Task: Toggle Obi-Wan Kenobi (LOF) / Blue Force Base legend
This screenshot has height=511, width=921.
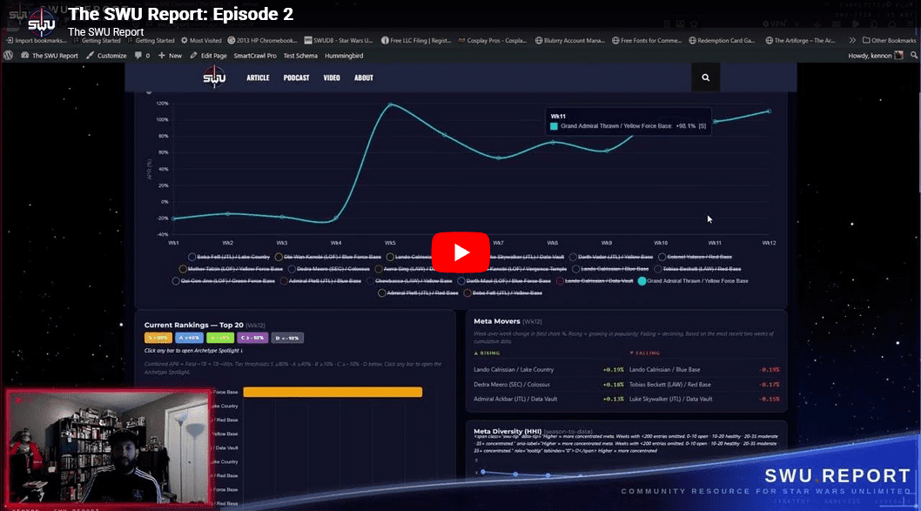Action: (x=328, y=257)
